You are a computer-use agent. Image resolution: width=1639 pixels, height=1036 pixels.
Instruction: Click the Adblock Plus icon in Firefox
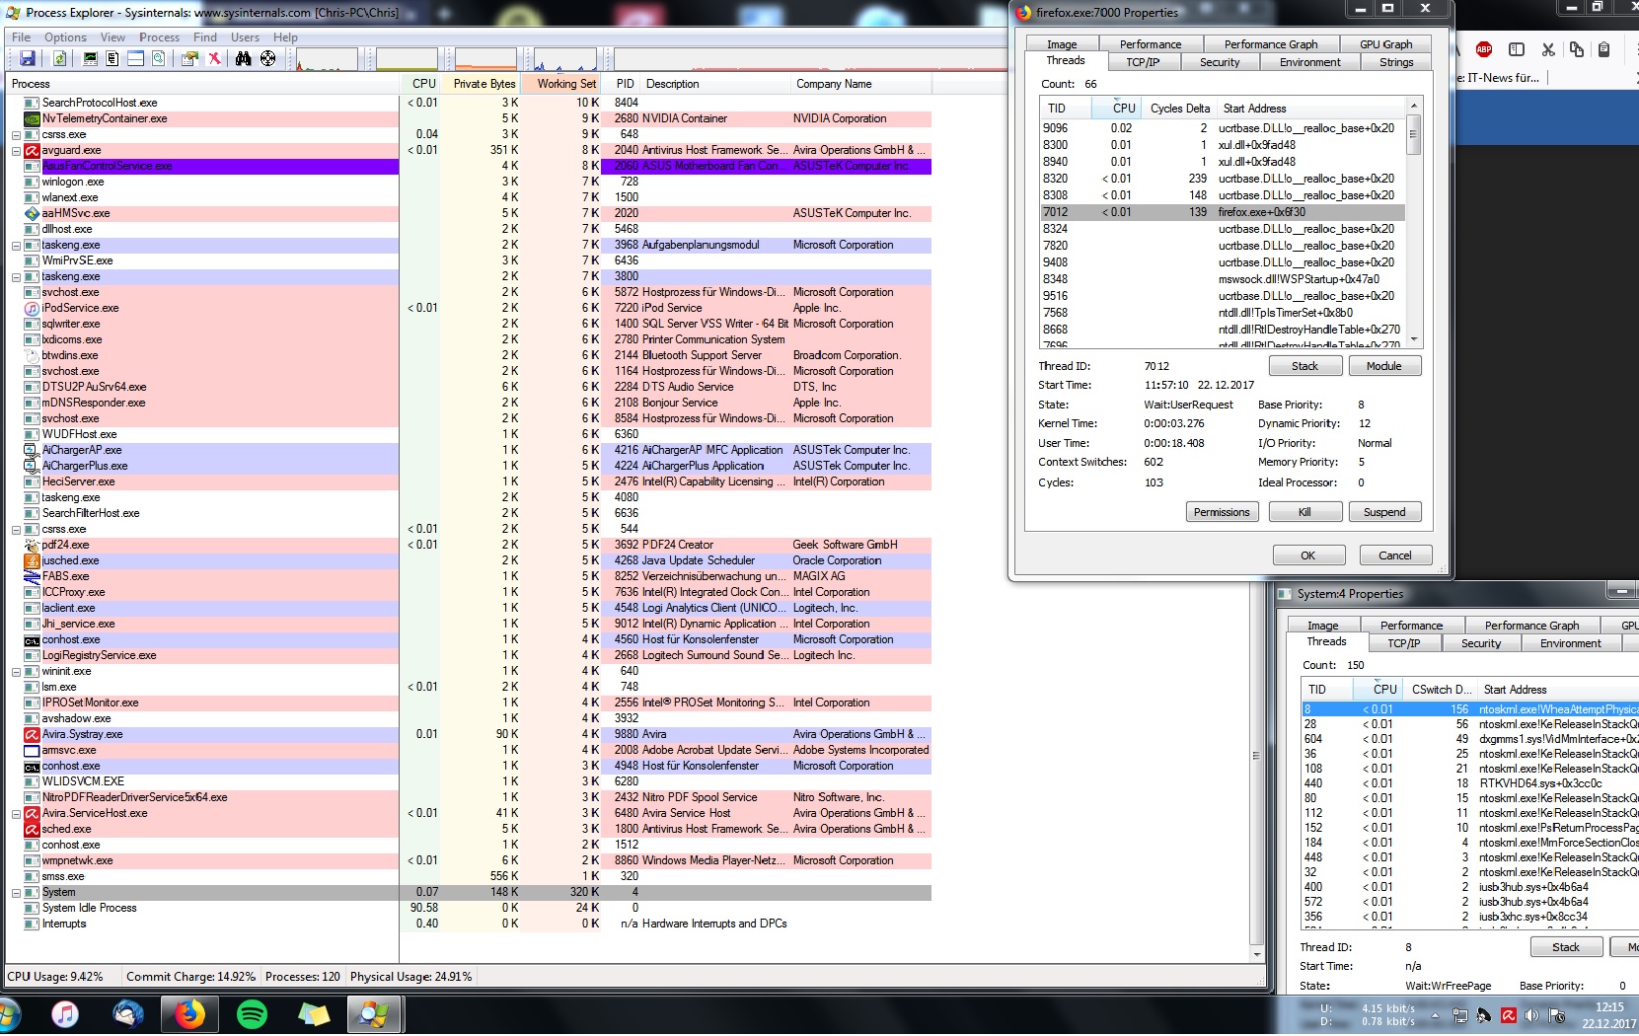click(1484, 49)
